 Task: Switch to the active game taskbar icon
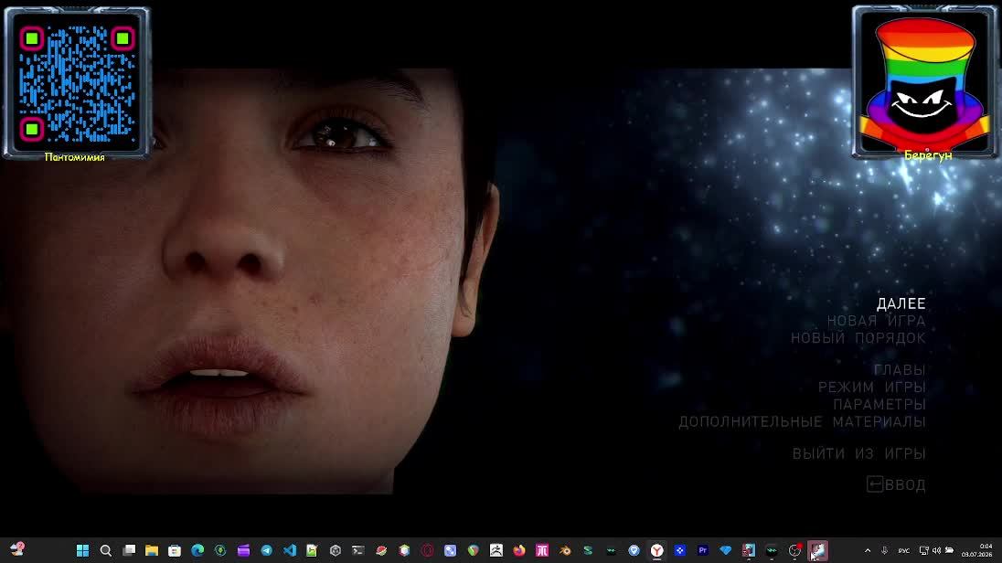817,550
